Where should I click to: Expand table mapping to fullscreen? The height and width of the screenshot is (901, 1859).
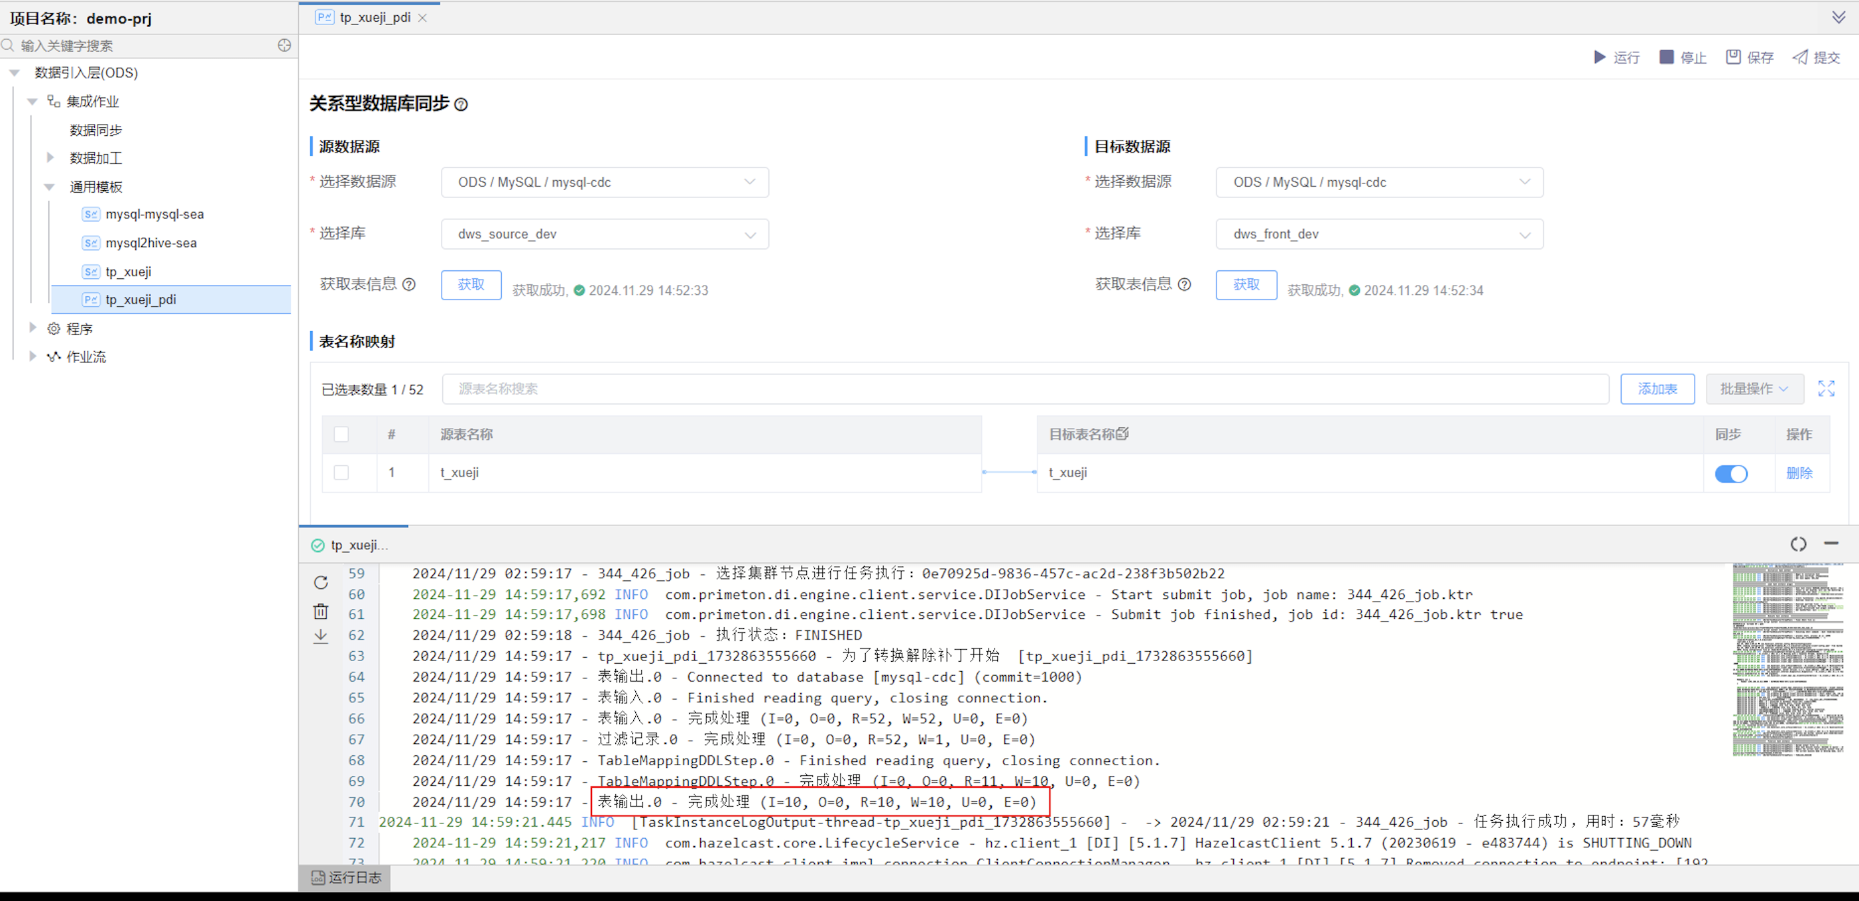point(1826,389)
